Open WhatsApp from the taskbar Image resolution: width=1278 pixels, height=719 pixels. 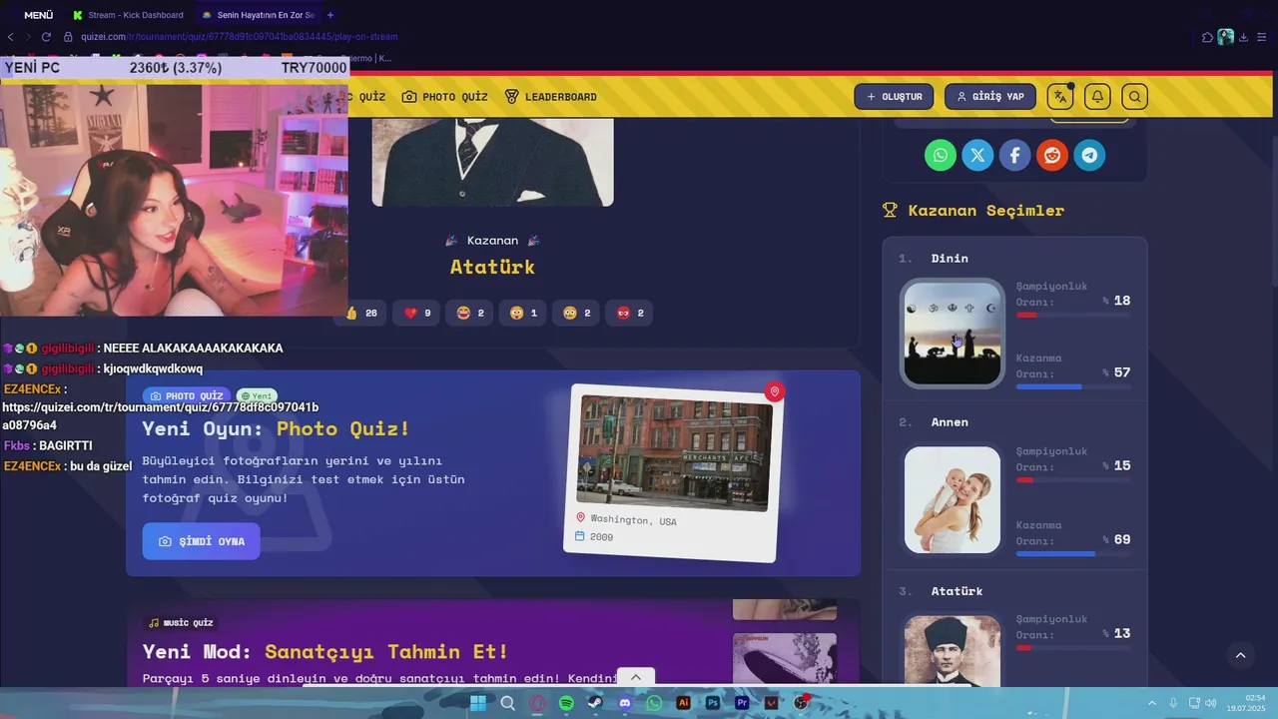pos(654,703)
